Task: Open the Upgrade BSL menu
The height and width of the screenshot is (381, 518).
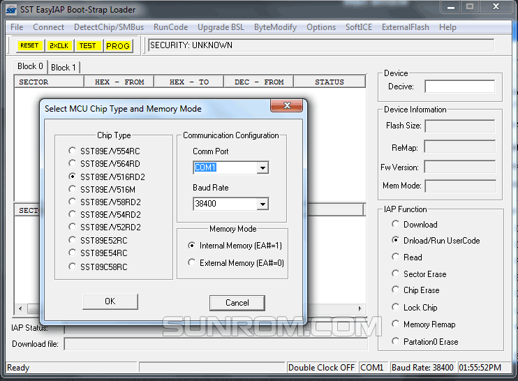Action: tap(221, 27)
